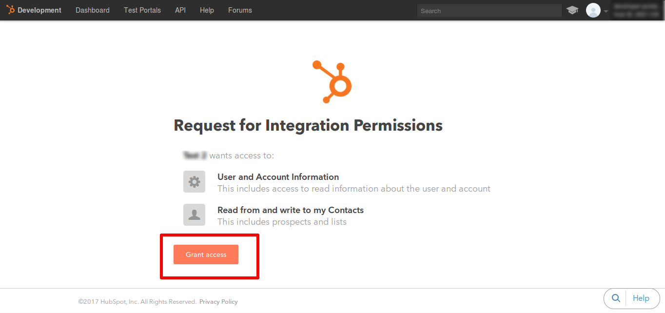Open the Dashboard menu item

pos(93,10)
